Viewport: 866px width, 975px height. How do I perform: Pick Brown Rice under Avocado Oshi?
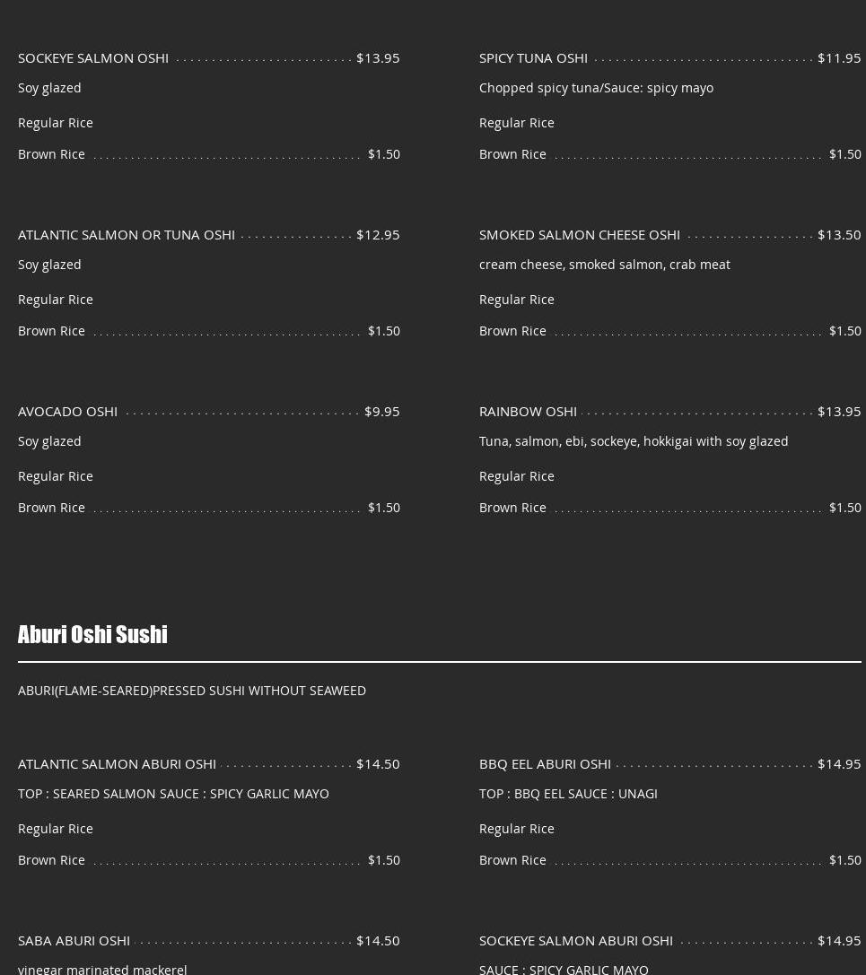click(x=51, y=507)
